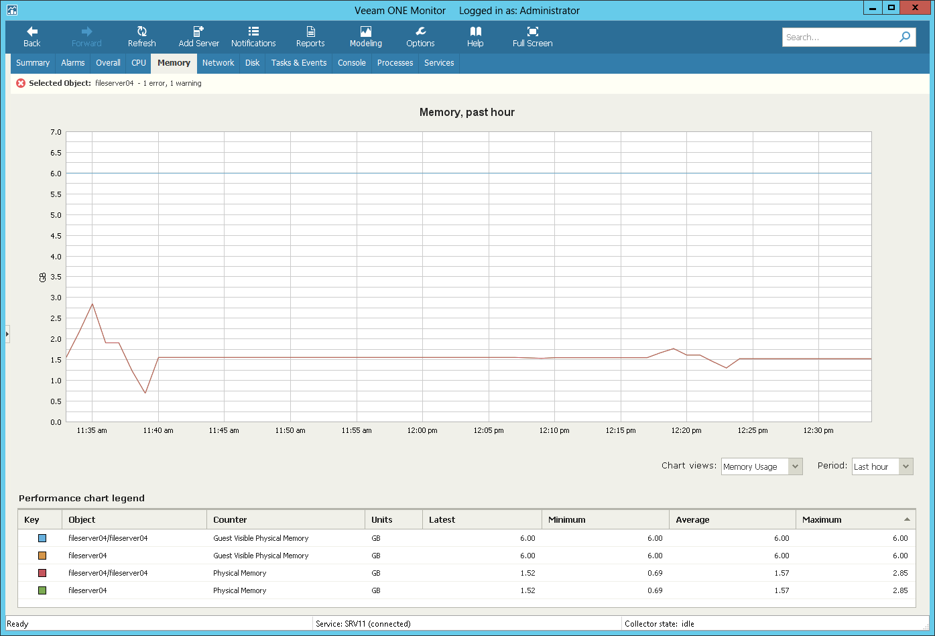Open the Processes tab

pyautogui.click(x=395, y=63)
